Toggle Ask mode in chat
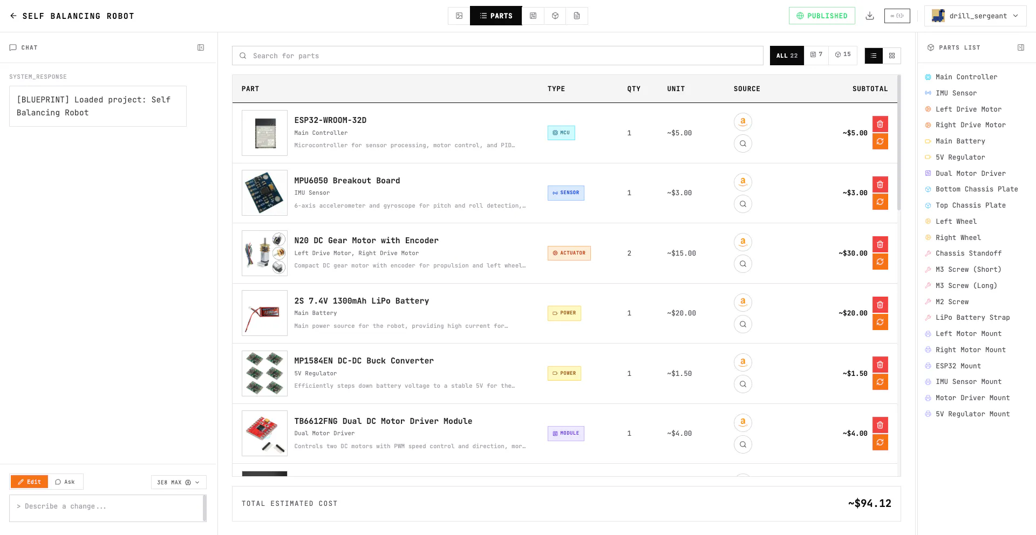The width and height of the screenshot is (1036, 535). pyautogui.click(x=65, y=482)
